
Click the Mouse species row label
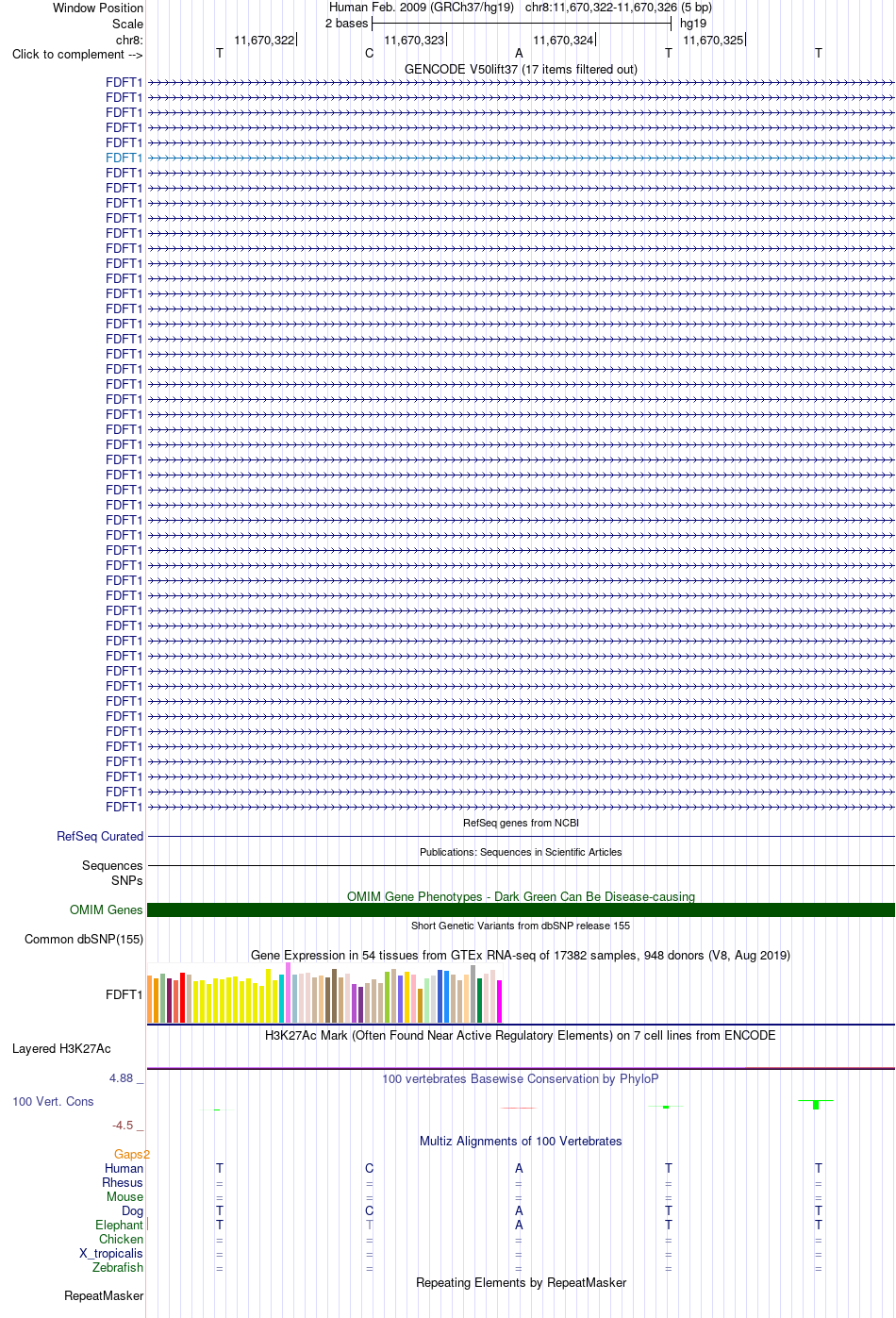125,1196
